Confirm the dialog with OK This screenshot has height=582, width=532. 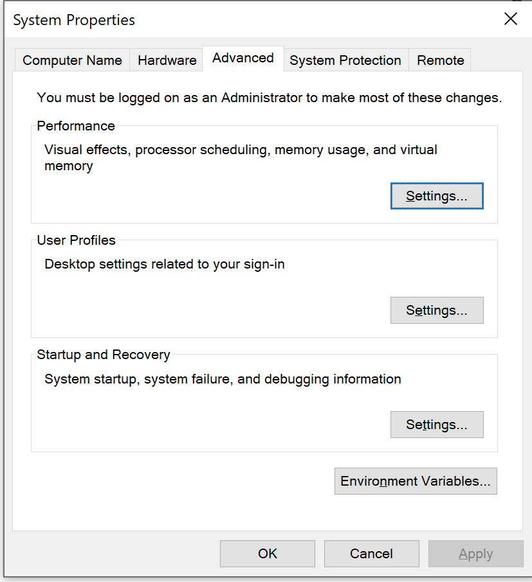point(267,554)
